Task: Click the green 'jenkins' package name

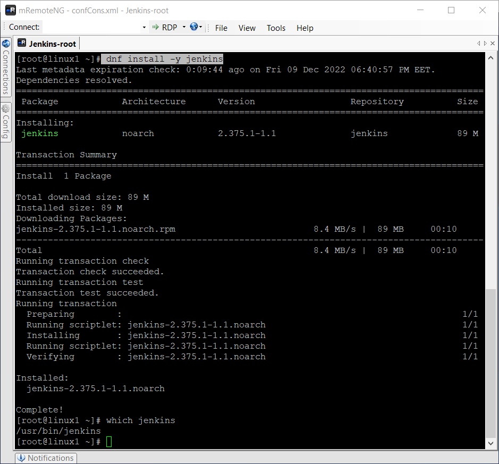Action: 40,133
